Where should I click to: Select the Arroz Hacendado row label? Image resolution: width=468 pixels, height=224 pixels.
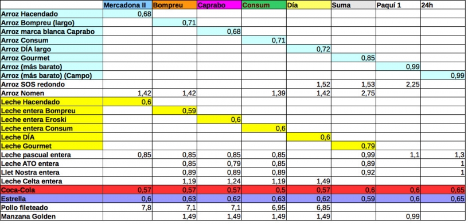coord(52,14)
